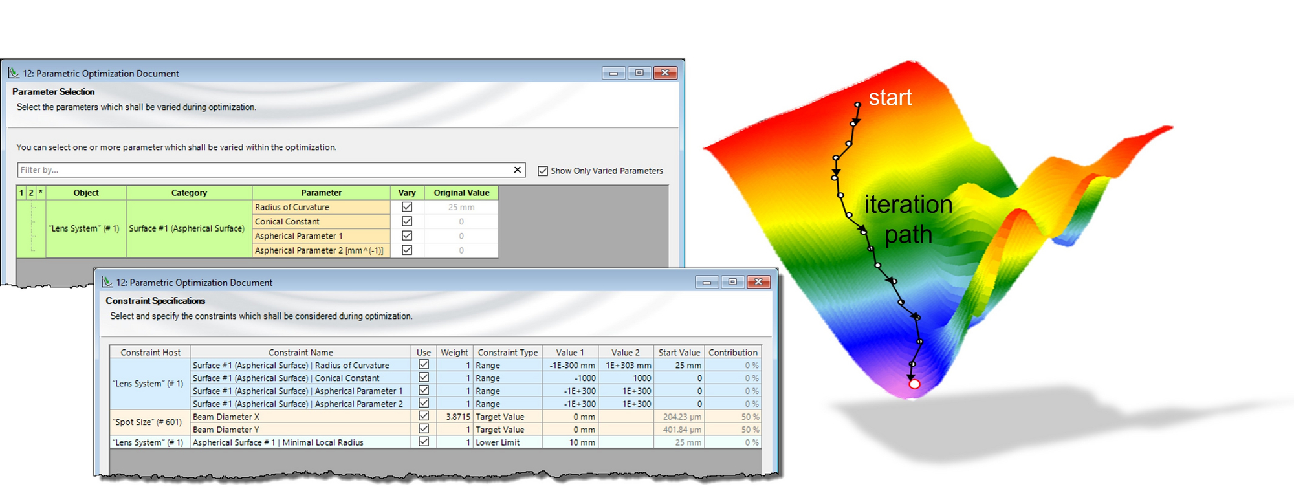
Task: Select weight '3.8715' for Beam Diameter X
Action: click(x=454, y=417)
